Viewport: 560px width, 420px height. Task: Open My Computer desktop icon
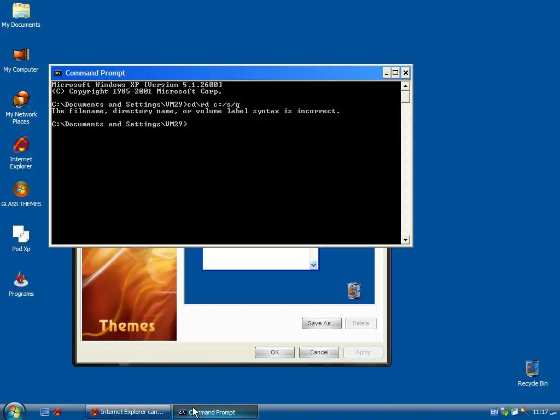tap(21, 60)
